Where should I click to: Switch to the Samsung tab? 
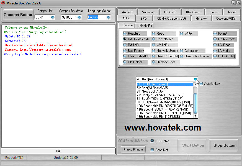coord(148,12)
